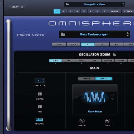
Task: Switch to the ARP page tab
Action: [x=129, y=44]
